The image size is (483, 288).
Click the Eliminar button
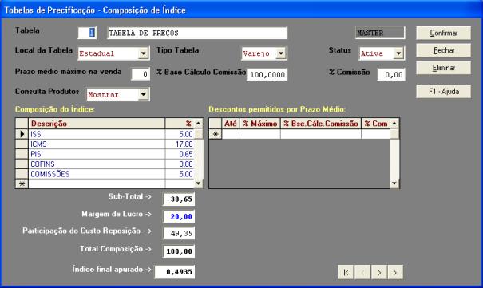(x=444, y=68)
